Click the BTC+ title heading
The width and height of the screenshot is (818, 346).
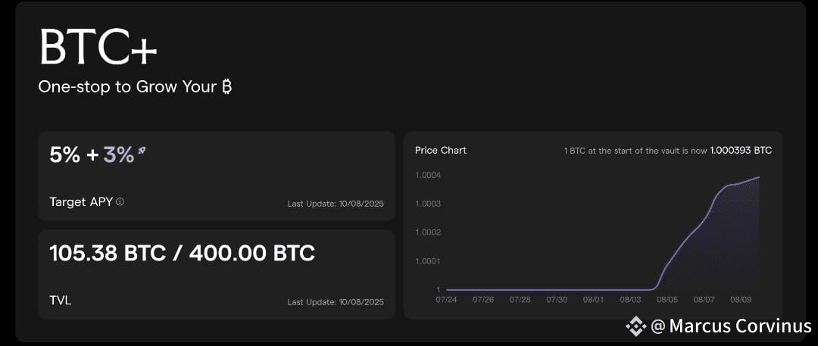(x=98, y=46)
